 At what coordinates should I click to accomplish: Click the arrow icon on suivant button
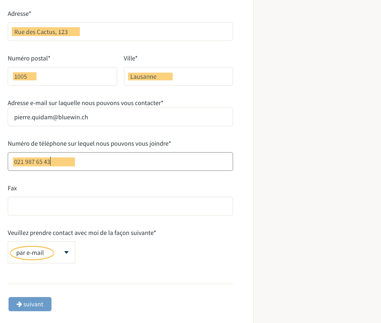19,304
